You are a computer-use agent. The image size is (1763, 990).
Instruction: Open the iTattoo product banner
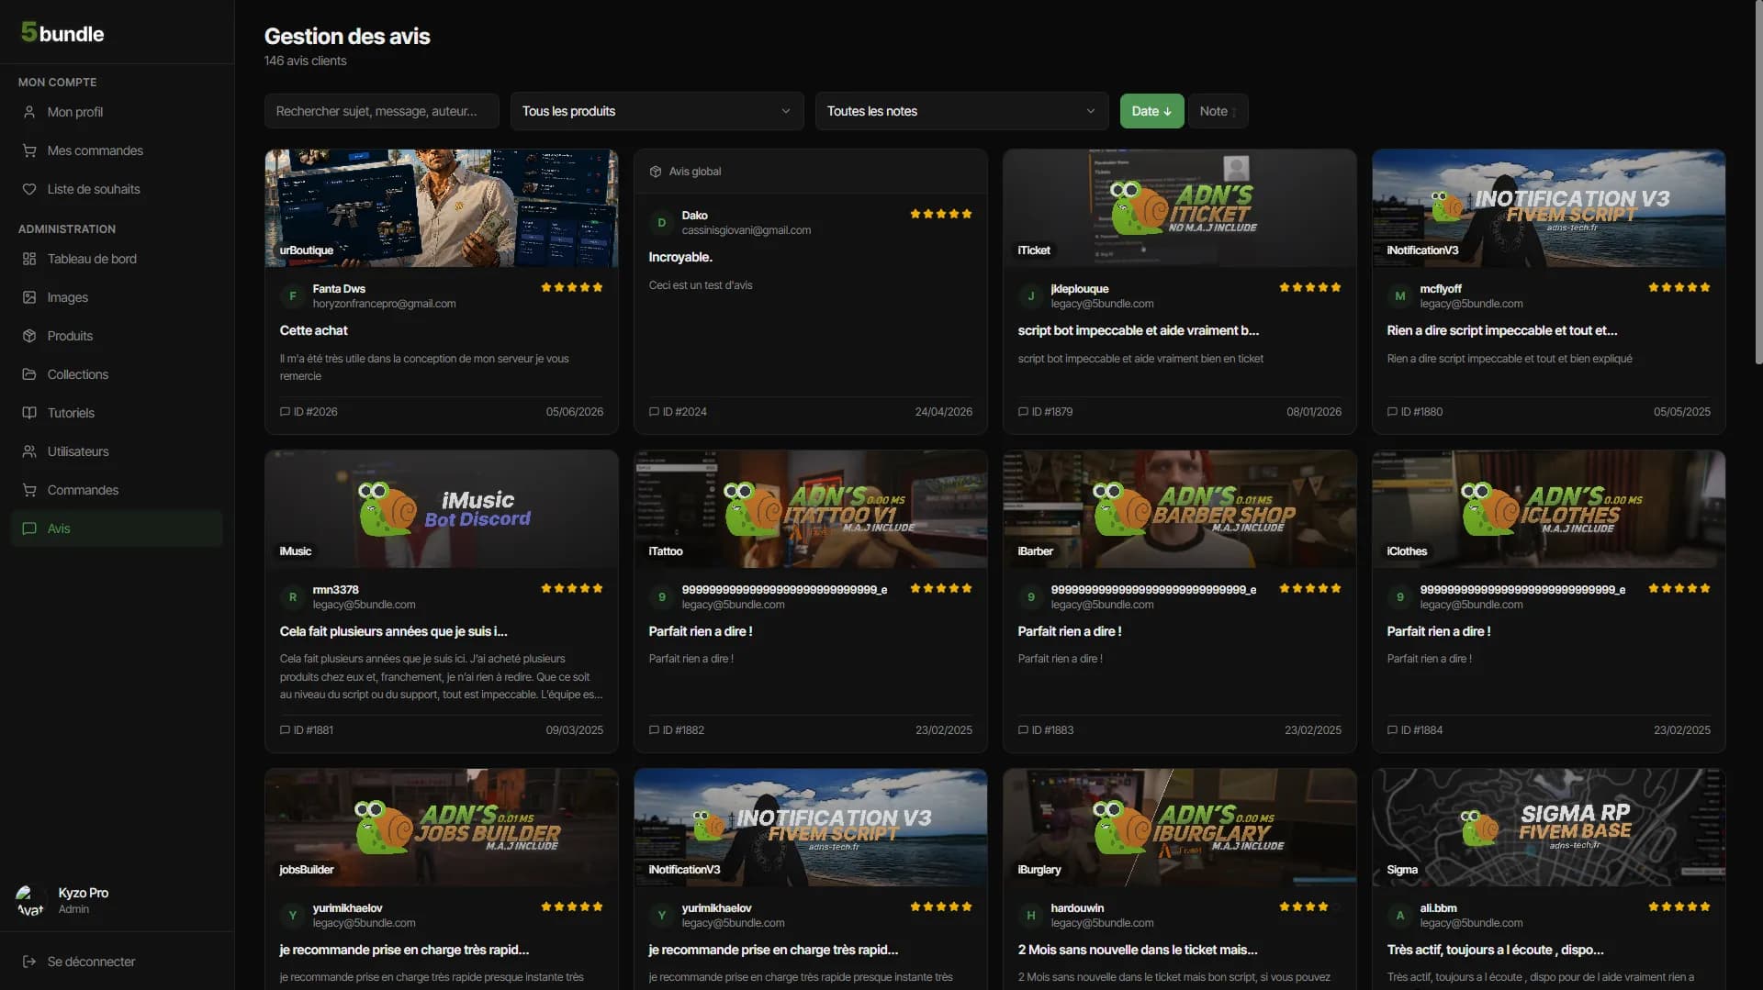pyautogui.click(x=811, y=509)
